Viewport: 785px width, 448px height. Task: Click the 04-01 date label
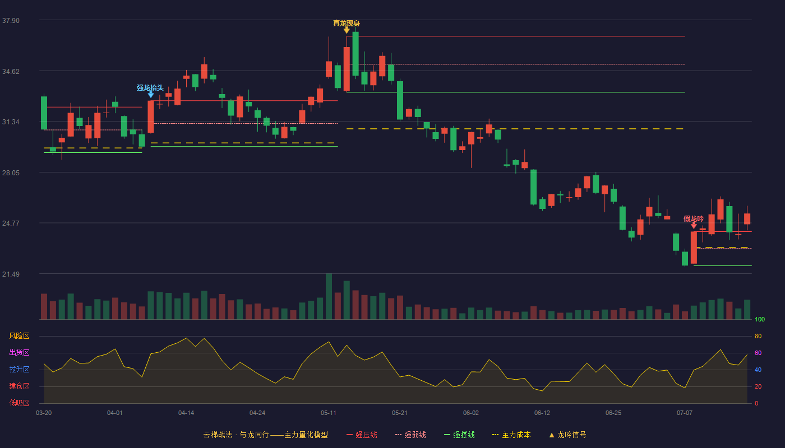(115, 413)
